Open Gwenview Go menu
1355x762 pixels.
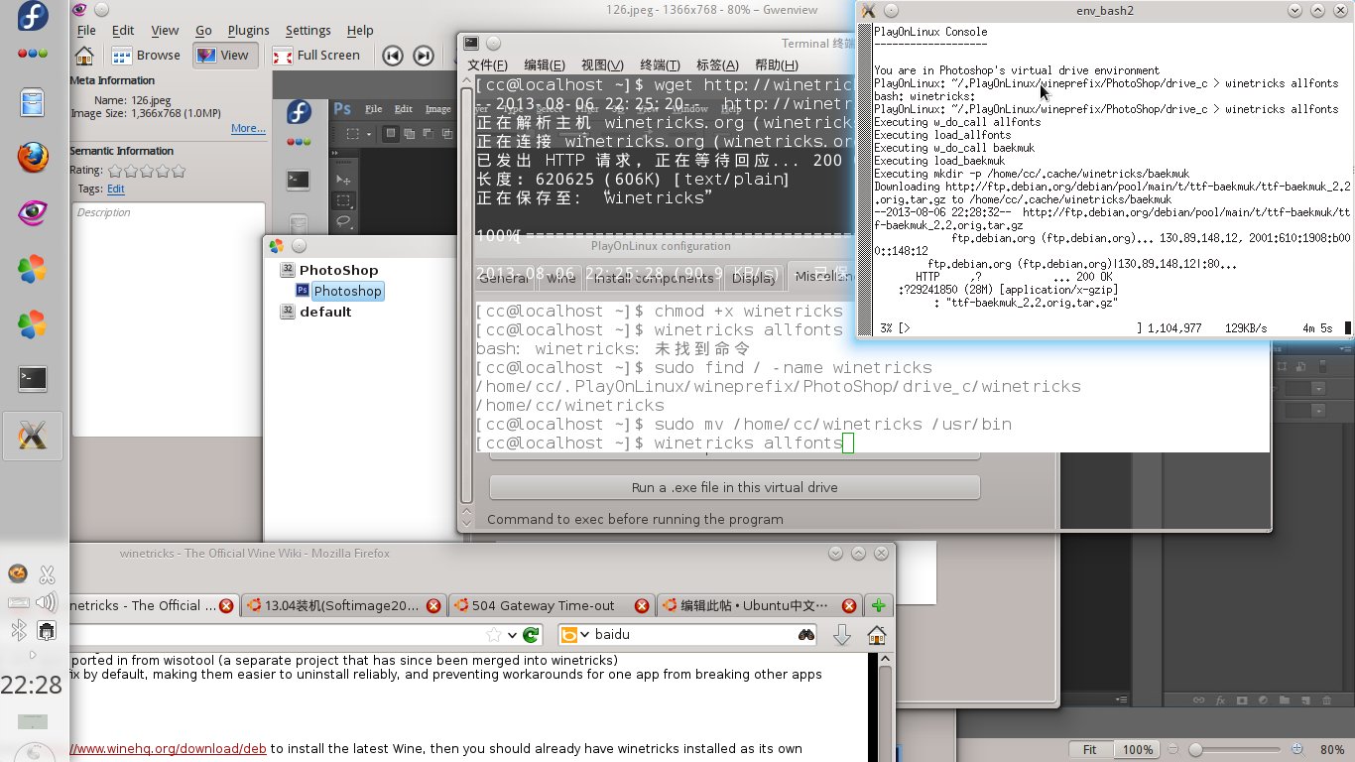tap(203, 31)
